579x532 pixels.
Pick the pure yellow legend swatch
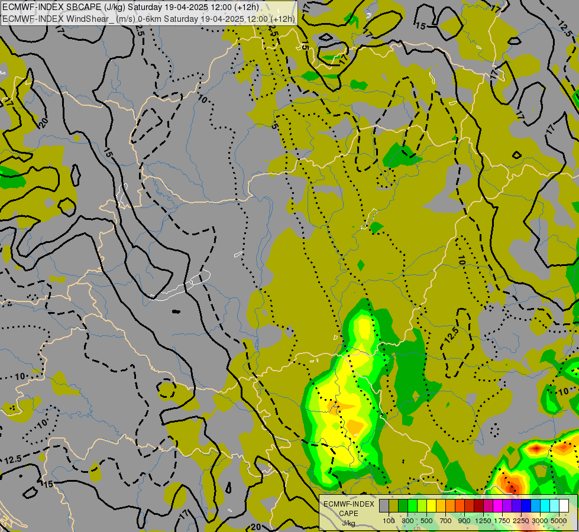[x=432, y=506]
